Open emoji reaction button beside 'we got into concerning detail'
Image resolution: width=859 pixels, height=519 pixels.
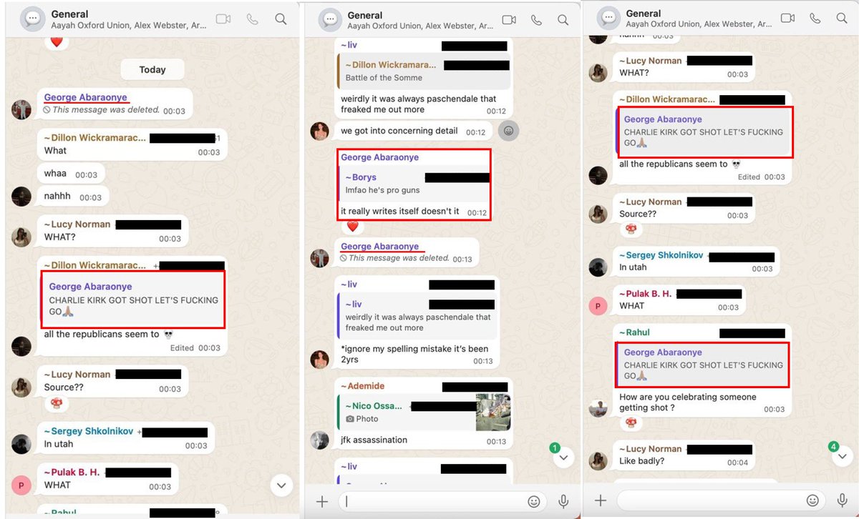point(508,131)
